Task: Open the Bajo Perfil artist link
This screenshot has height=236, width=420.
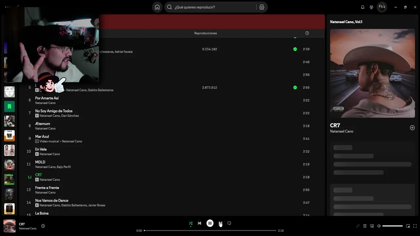Action: [64, 167]
